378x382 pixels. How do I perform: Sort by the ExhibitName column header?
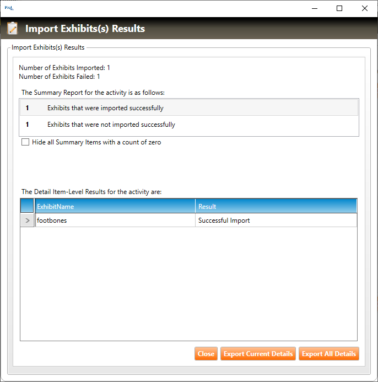click(x=115, y=206)
